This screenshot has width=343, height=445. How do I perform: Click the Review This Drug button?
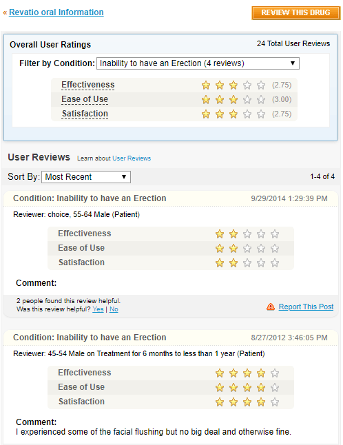(296, 13)
